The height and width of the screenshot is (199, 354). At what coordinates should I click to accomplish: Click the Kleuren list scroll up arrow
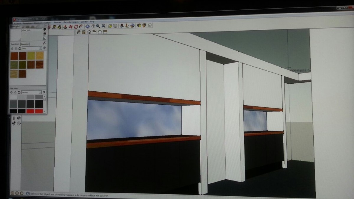coord(45,96)
